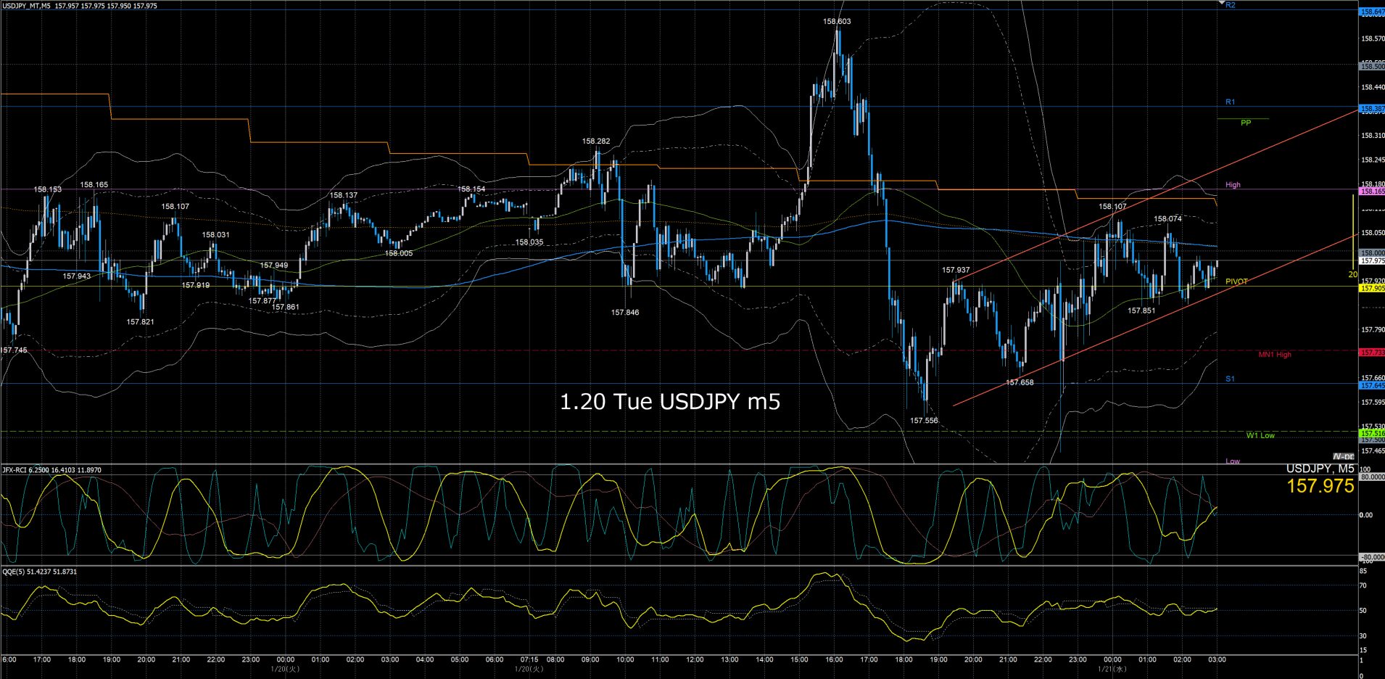
Task: Click the R2 resistance line label
Action: [x=1230, y=5]
